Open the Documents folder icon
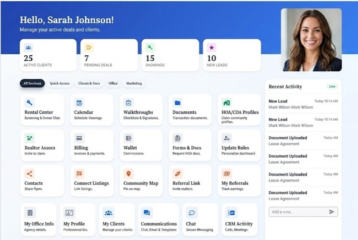Screen dimensions: 358x240 (x=178, y=103)
